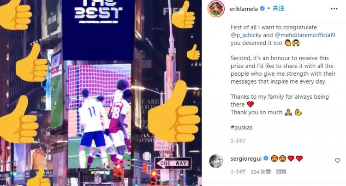Click the blue verified badge beside eriklamela

[262, 9]
